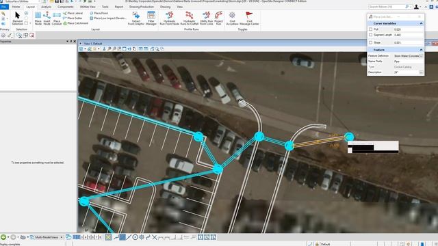This screenshot has height=246, width=438.
Task: Close the Properties panel
Action: (x=75, y=41)
